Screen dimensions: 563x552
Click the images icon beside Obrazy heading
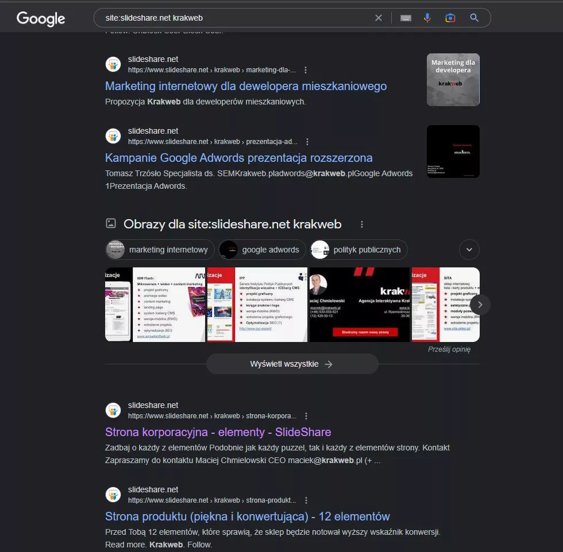click(x=111, y=223)
